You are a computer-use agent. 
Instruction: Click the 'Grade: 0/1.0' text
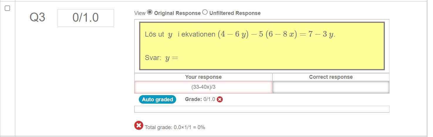point(200,99)
